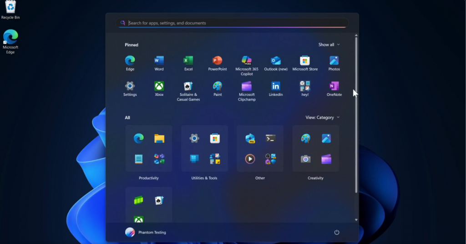Click the Productivity category label

(x=149, y=178)
